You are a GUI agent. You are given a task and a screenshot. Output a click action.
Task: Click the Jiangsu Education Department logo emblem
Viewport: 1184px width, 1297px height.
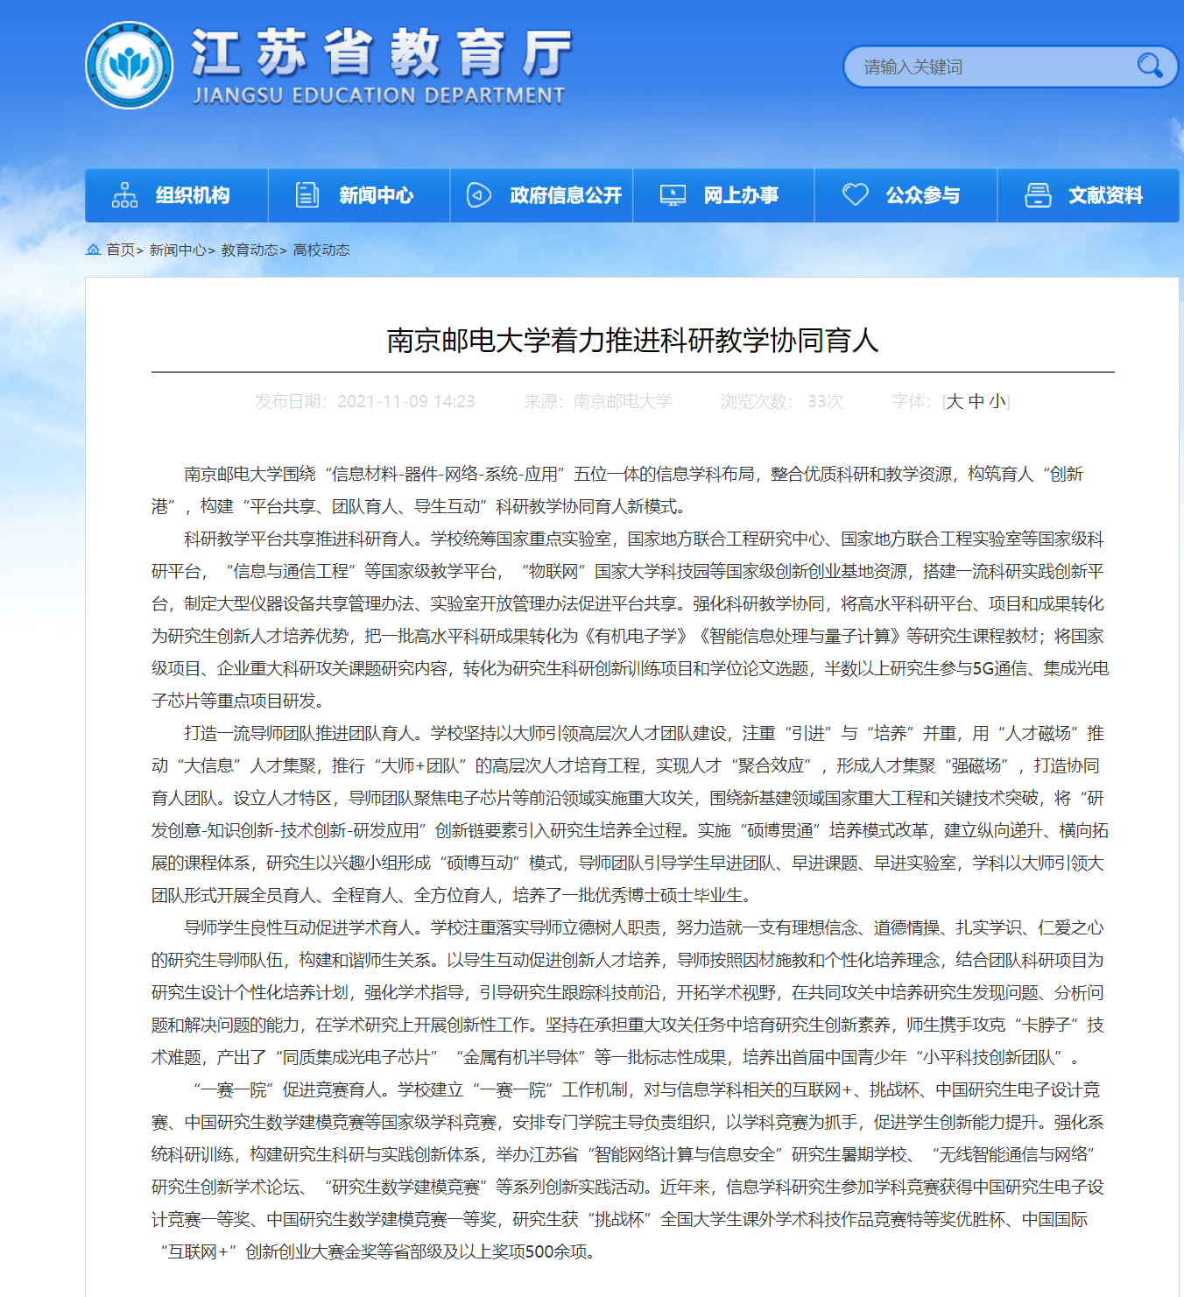click(130, 66)
